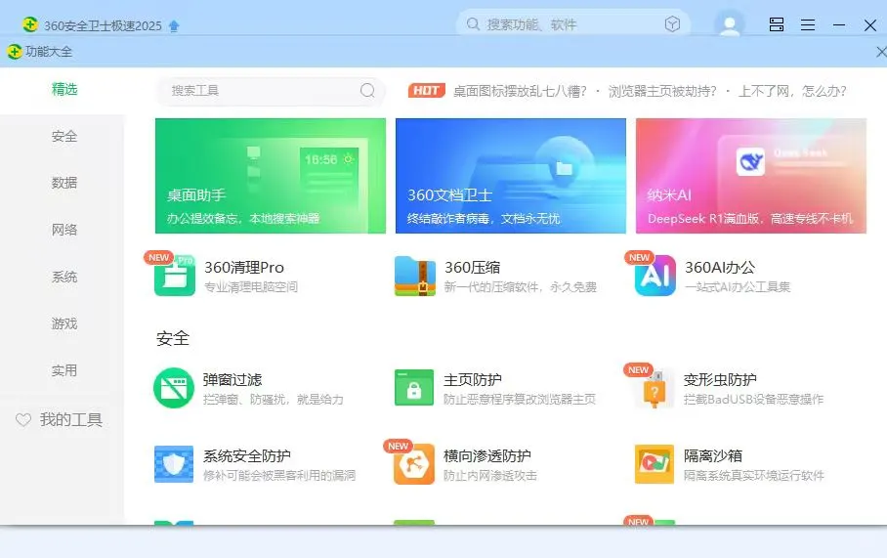This screenshot has height=558, width=887.
Task: Click the 系统安全防护 title text
Action: (246, 455)
